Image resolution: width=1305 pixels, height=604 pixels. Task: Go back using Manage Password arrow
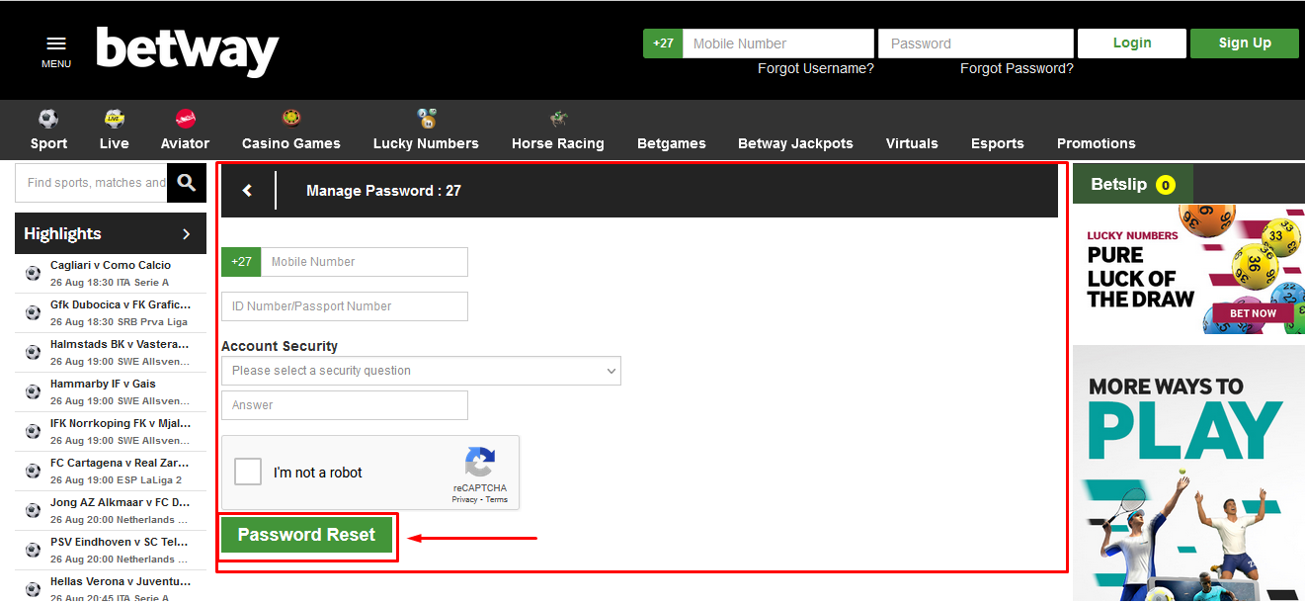247,191
